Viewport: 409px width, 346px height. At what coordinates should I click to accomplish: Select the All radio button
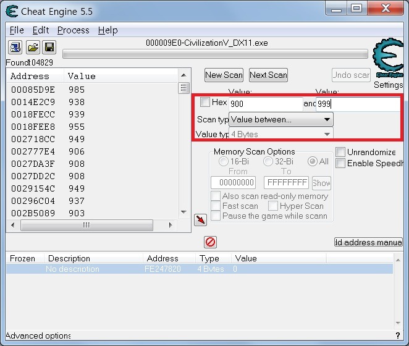click(313, 161)
